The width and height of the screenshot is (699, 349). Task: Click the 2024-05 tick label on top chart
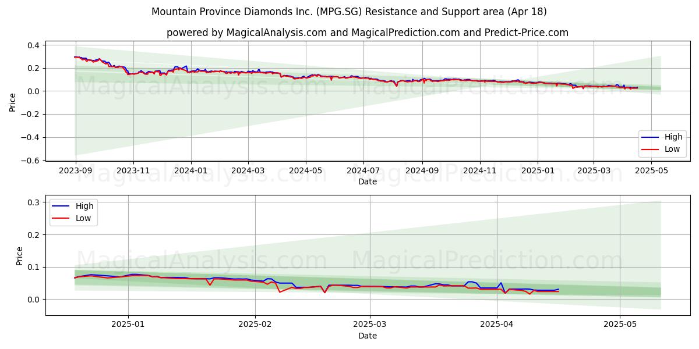(x=306, y=172)
